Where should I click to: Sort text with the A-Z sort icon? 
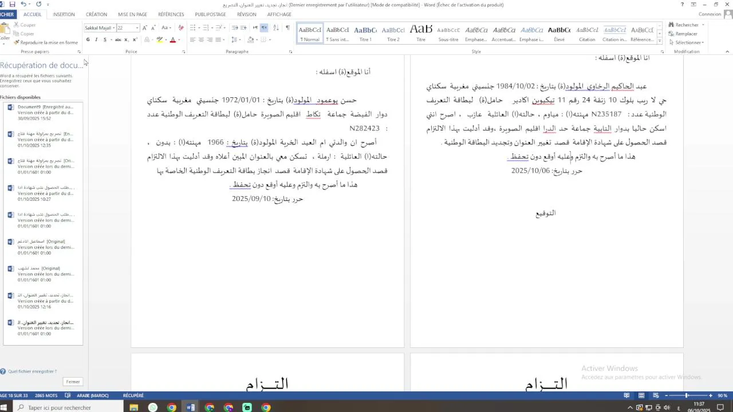click(275, 28)
